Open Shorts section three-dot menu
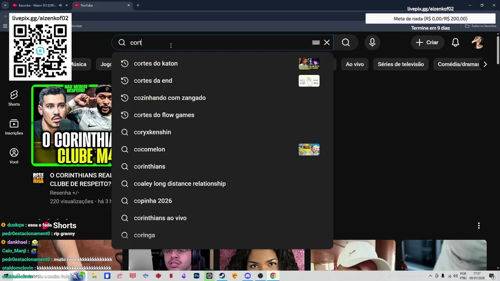Image resolution: width=500 pixels, height=281 pixels. click(x=479, y=226)
